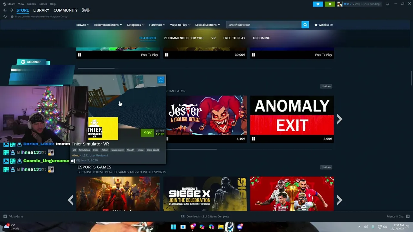Click 1 hidden badge above Anomaly Exit
Viewport: 413px width, 232px height.
coord(326,86)
